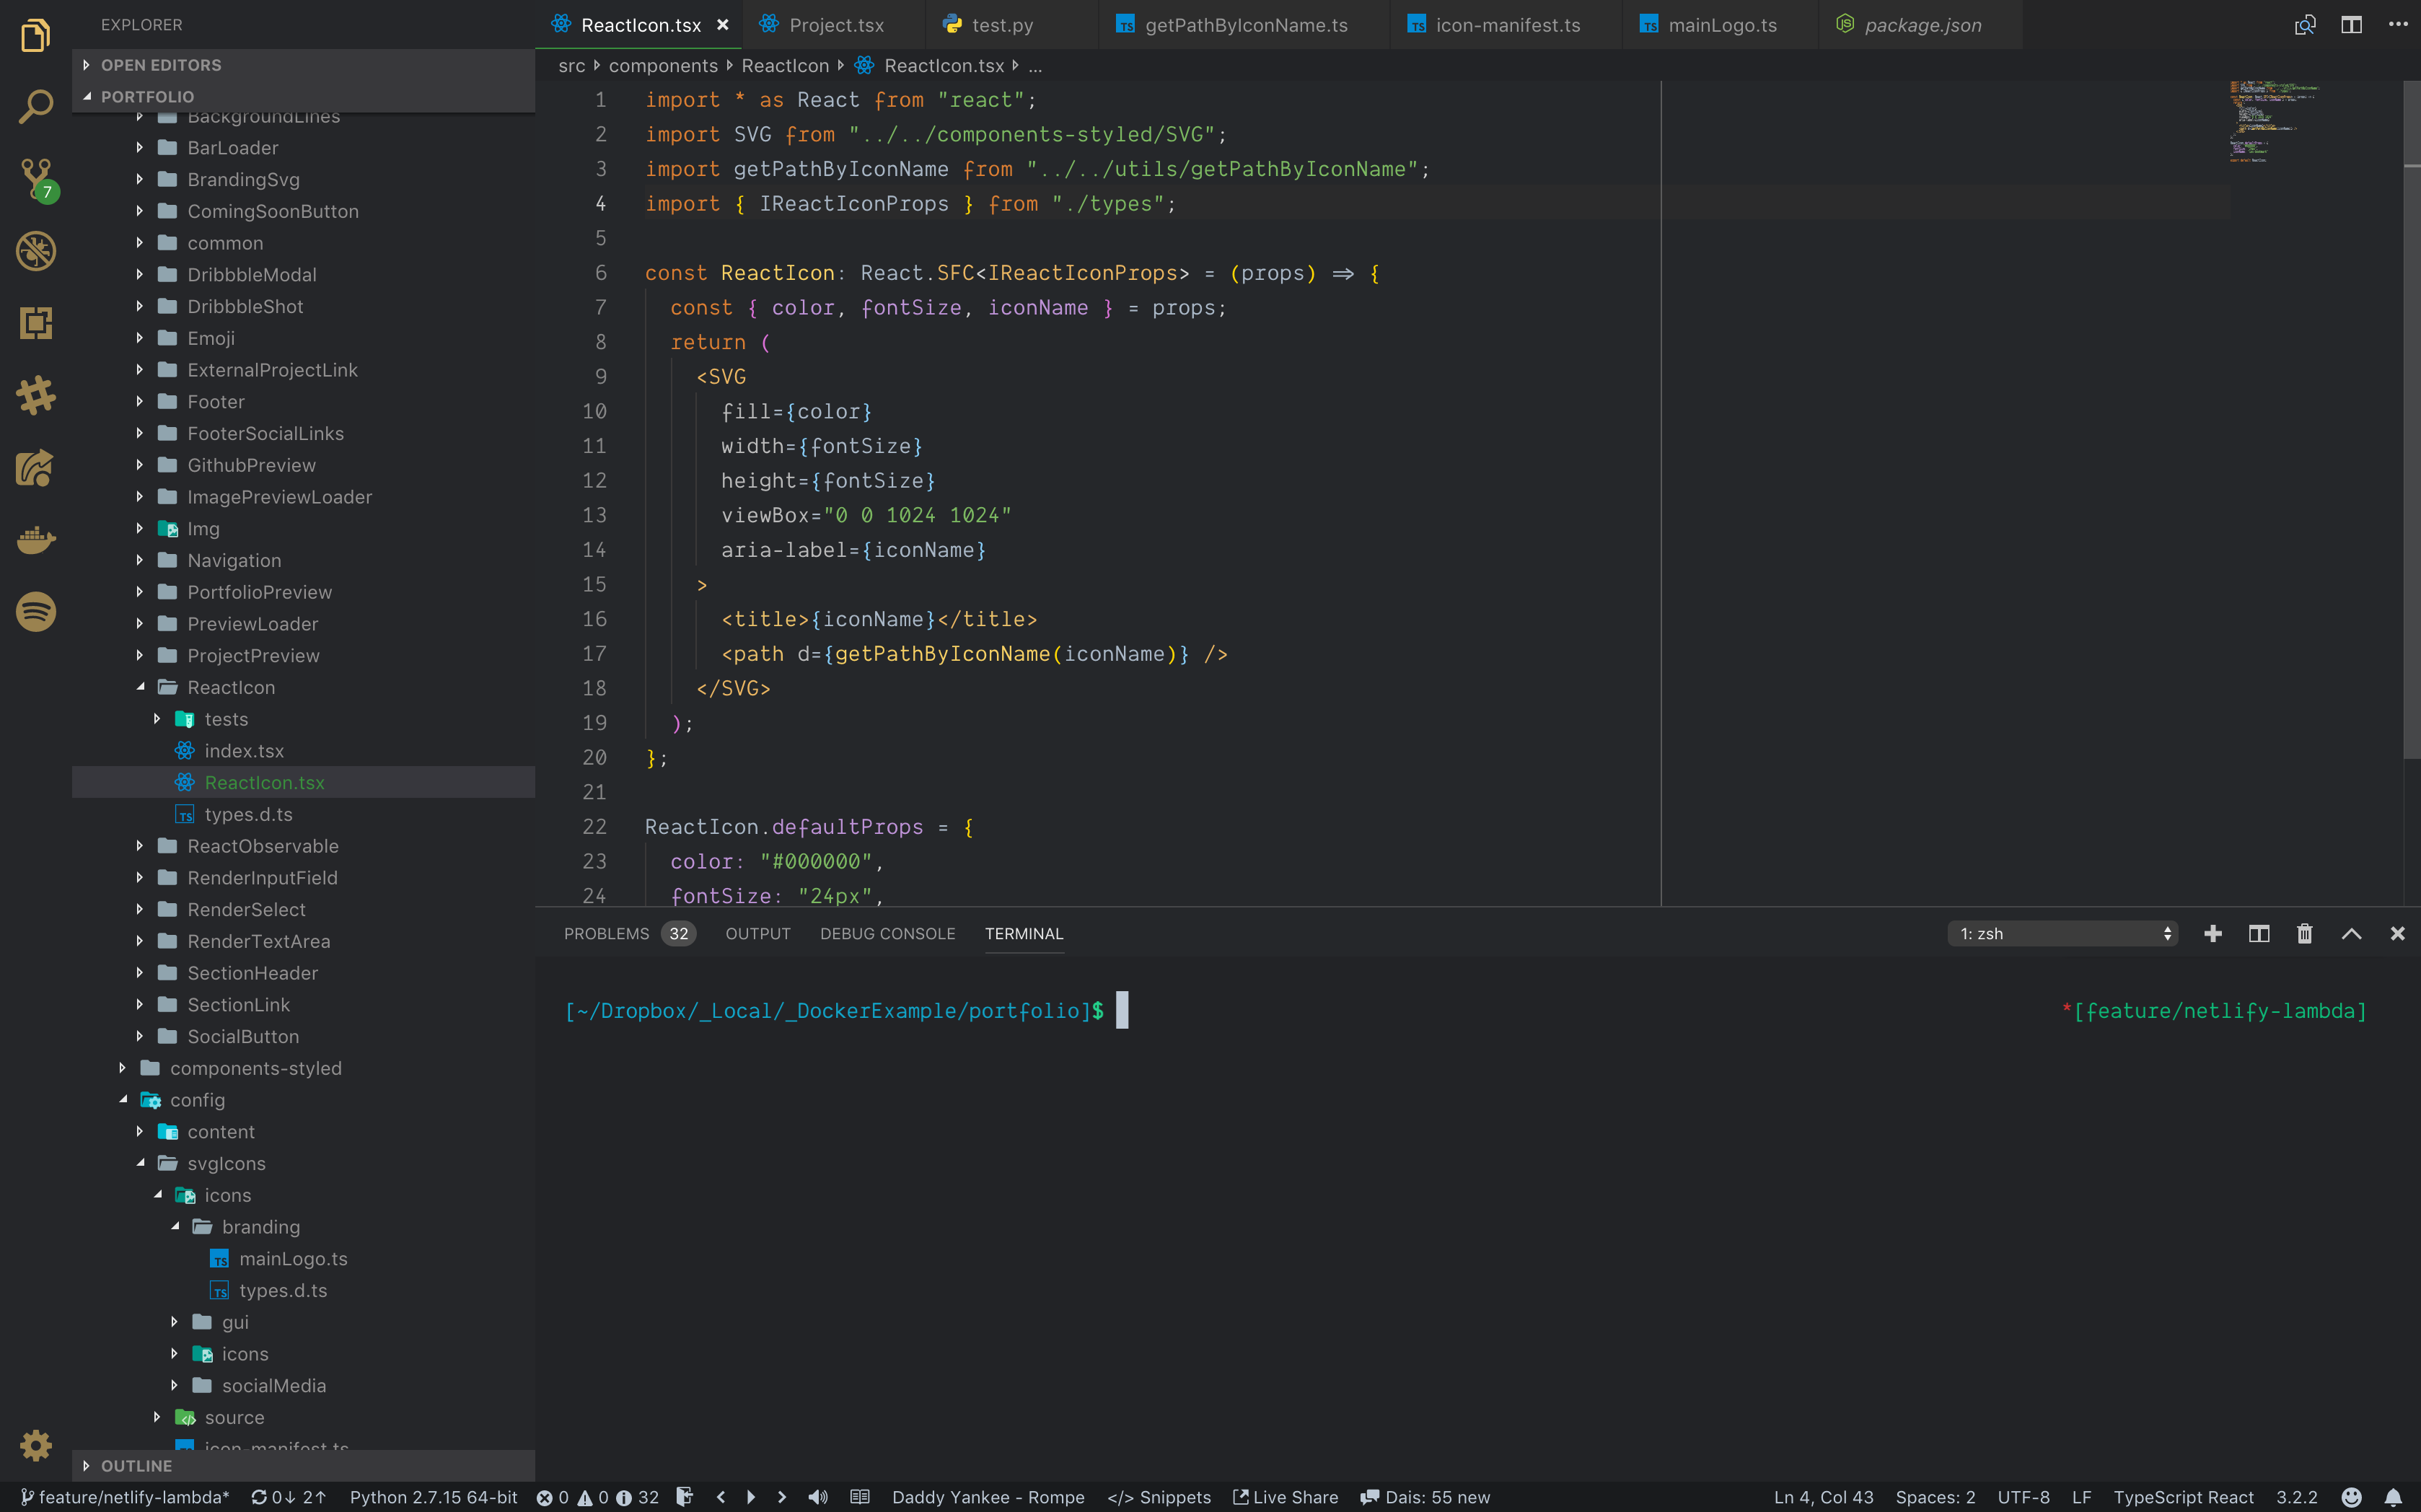Open the zsh terminal selector dropdown
The image size is (2421, 1512).
2062,933
